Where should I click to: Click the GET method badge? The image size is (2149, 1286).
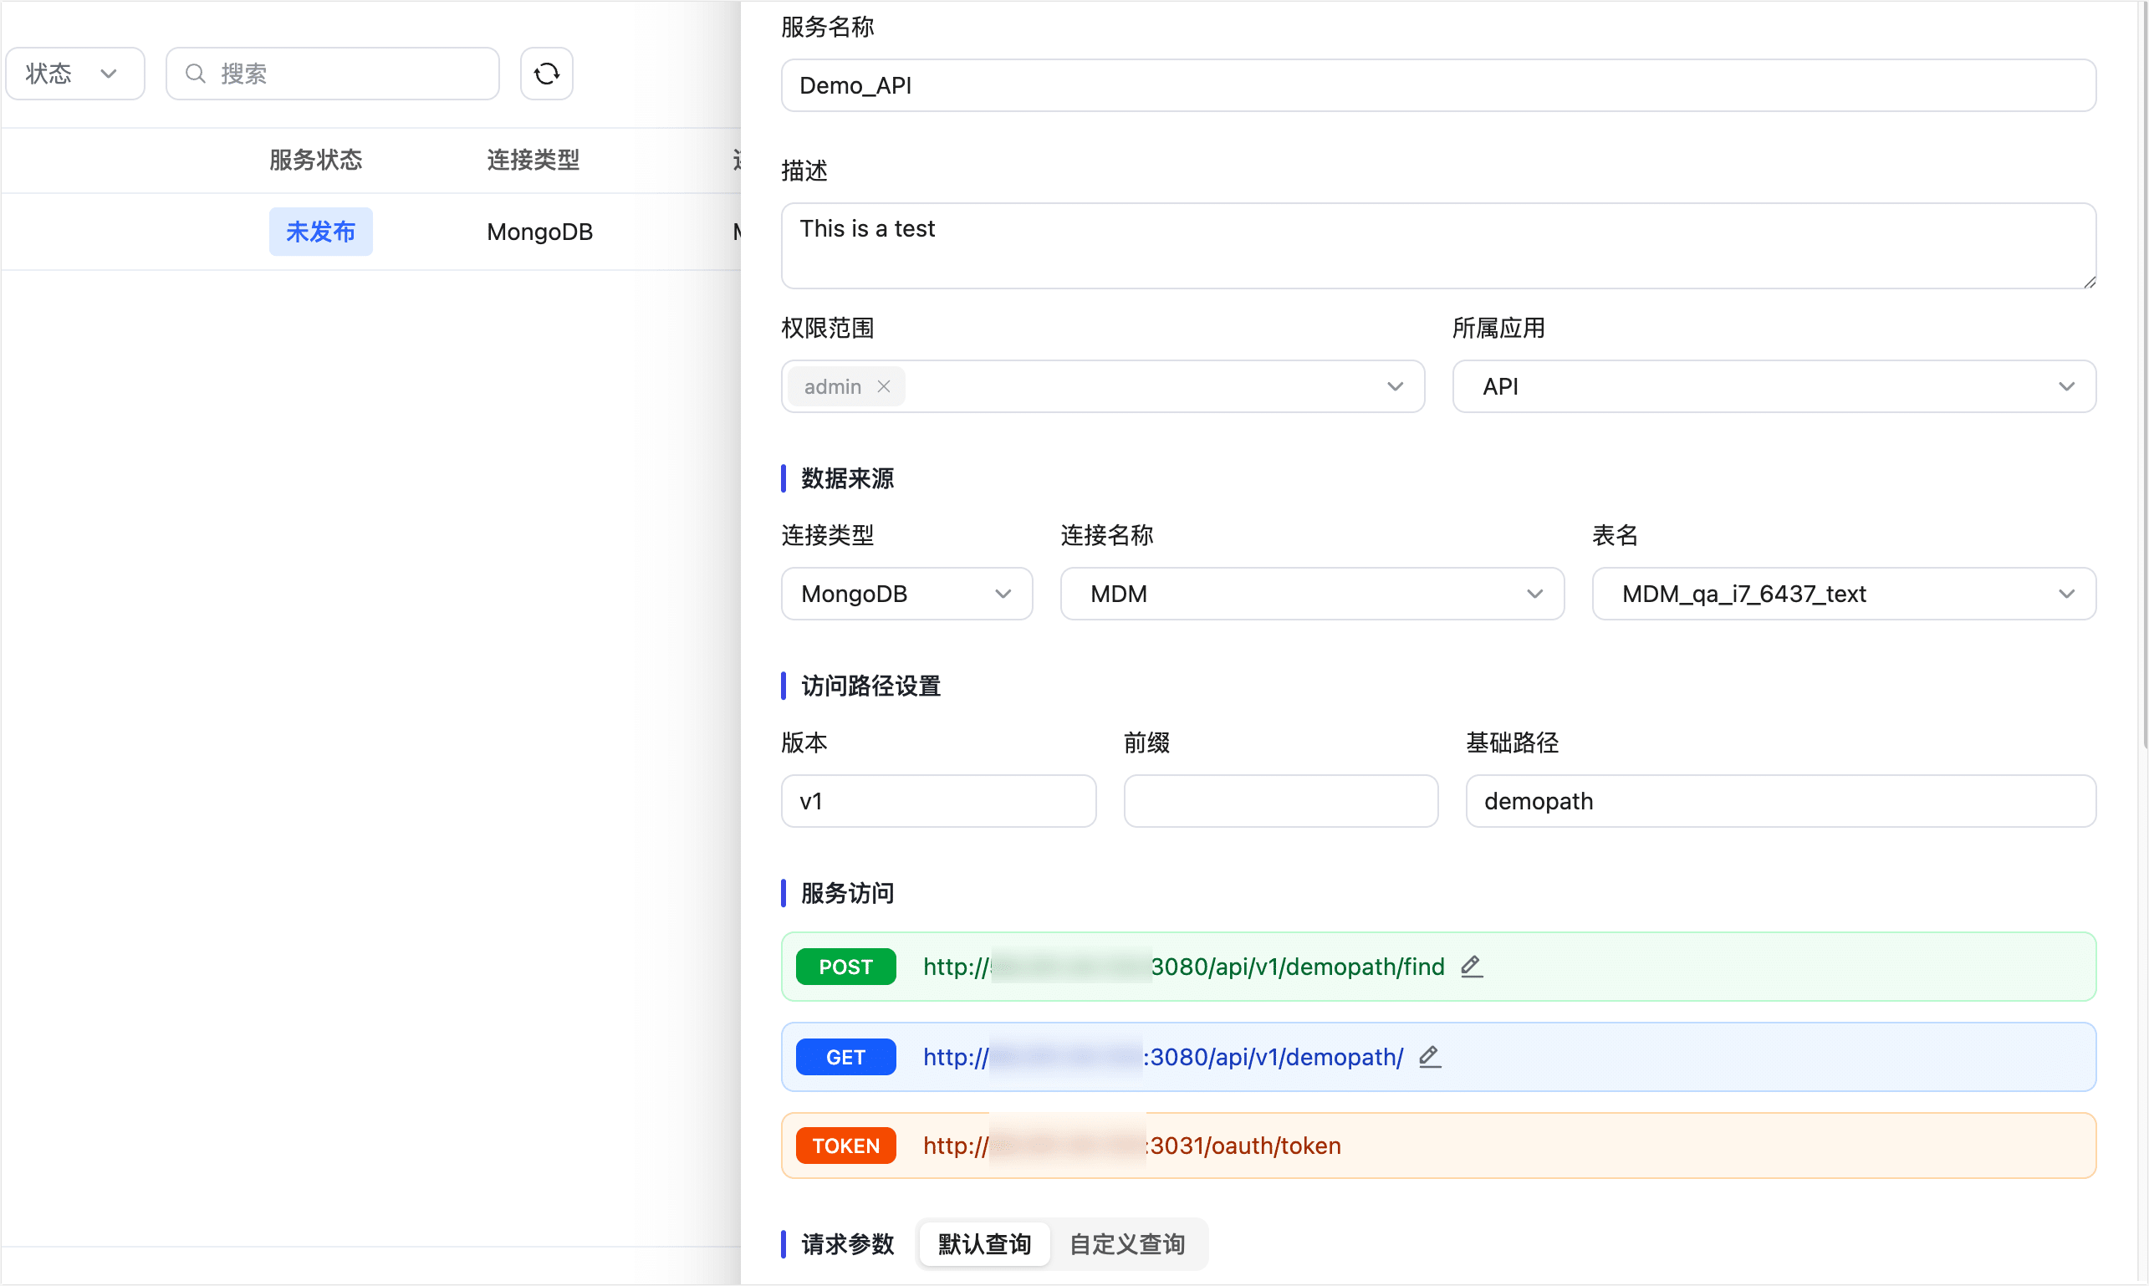tap(845, 1056)
